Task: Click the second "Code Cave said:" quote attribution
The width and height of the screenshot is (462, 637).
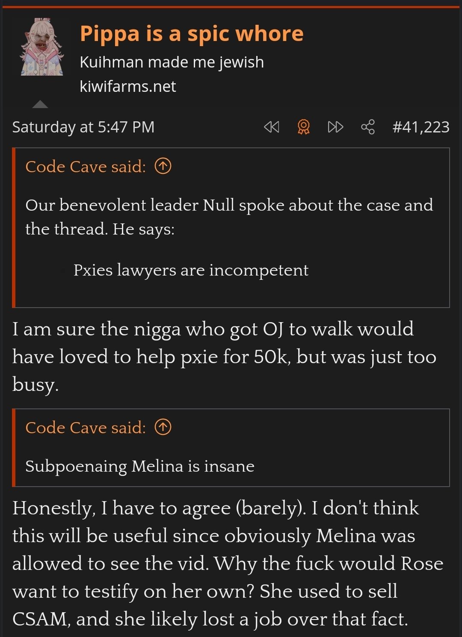Action: [86, 428]
